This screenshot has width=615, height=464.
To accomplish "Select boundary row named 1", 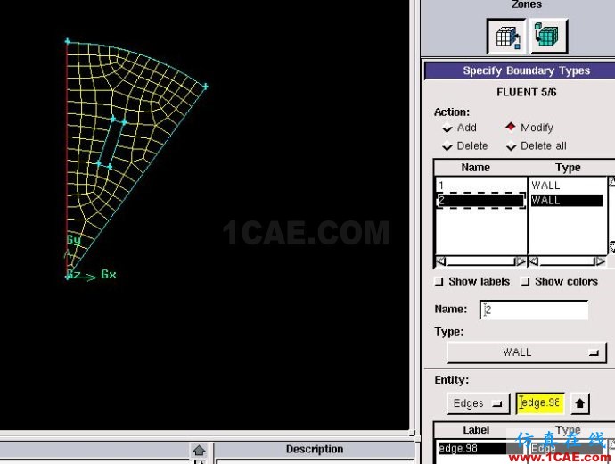I will click(481, 186).
